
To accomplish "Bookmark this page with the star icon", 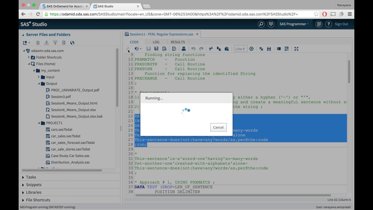I will (x=316, y=14).
